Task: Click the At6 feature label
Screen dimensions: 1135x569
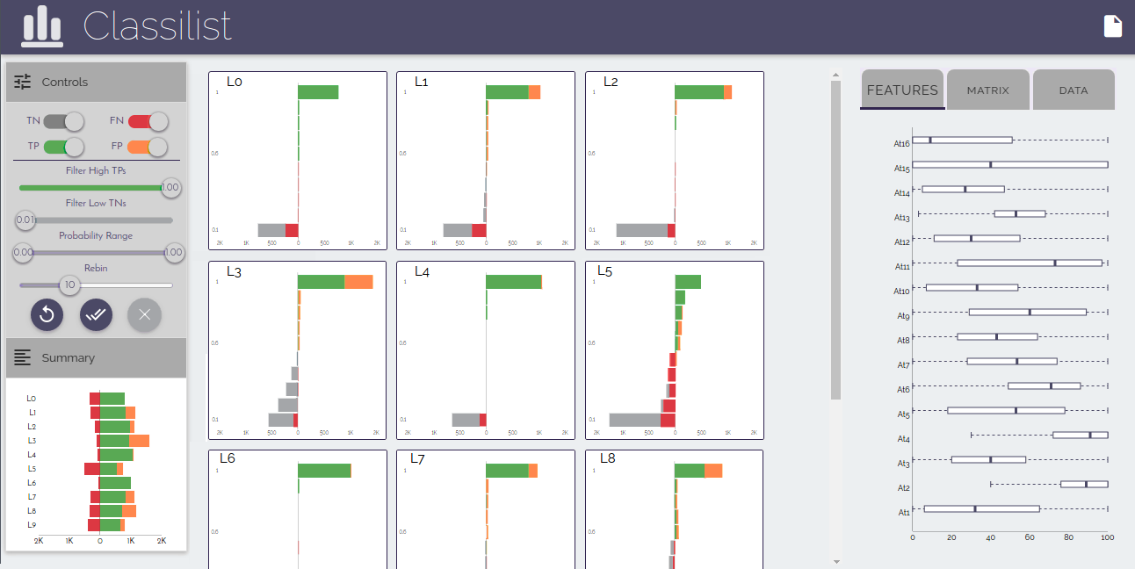Action: point(904,389)
